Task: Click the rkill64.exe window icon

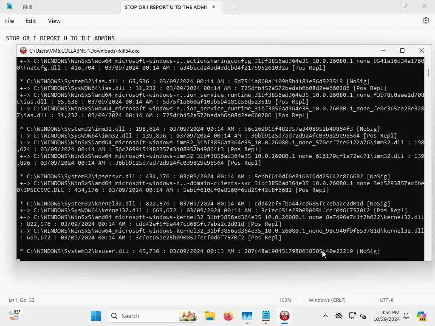Action: 23,51
